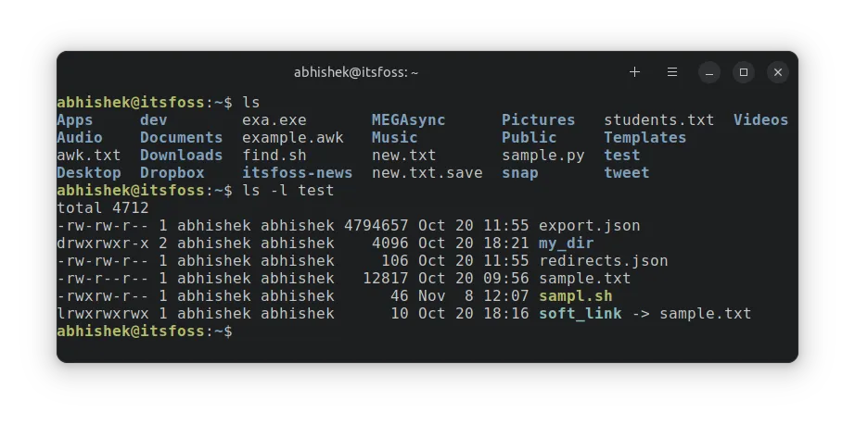855x425 pixels.
Task: Click the Templates directory name
Action: (644, 138)
